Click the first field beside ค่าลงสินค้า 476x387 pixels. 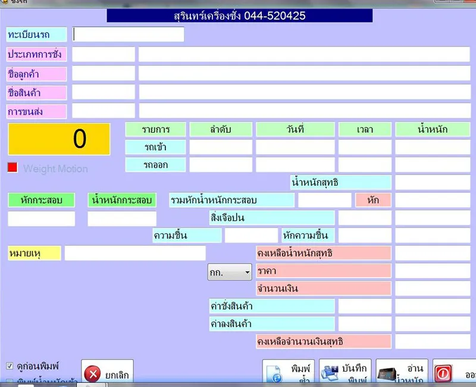pos(365,323)
